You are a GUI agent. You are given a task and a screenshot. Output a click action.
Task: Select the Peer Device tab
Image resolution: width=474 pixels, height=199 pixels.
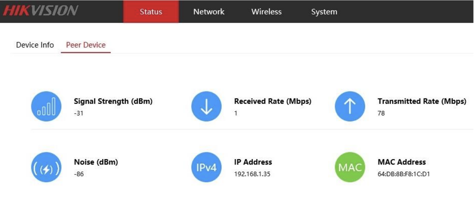pos(86,45)
